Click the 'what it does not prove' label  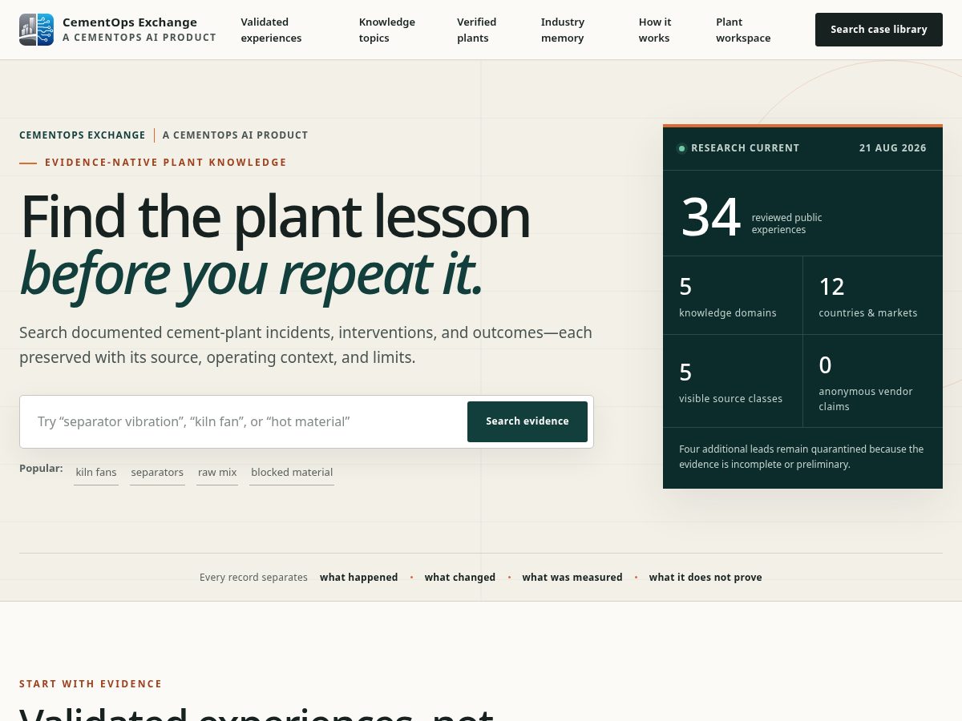pos(705,578)
